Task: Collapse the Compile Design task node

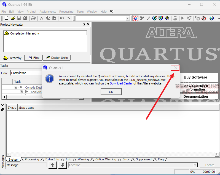Action: 16,87
